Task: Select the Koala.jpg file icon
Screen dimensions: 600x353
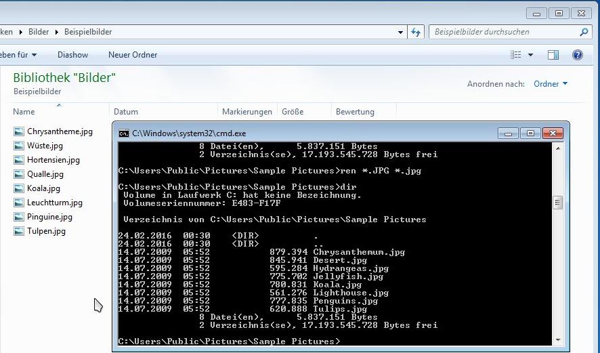Action: (19, 188)
